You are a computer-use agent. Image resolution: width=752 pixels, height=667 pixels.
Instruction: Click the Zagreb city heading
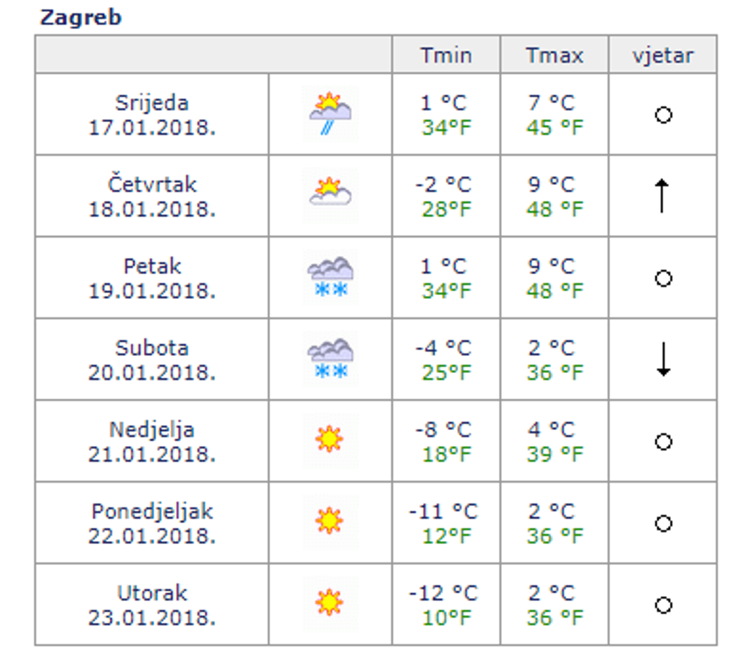point(81,17)
